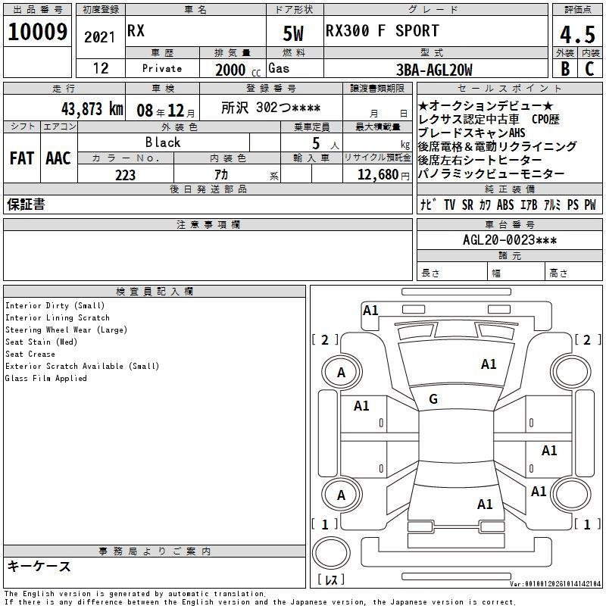The height and width of the screenshot is (606, 606).
Task: Click the color number 223
Action: pos(125,175)
